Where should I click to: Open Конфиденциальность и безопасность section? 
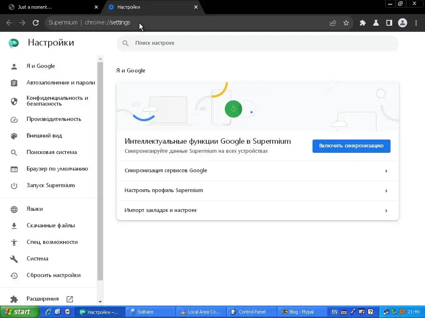(x=57, y=101)
